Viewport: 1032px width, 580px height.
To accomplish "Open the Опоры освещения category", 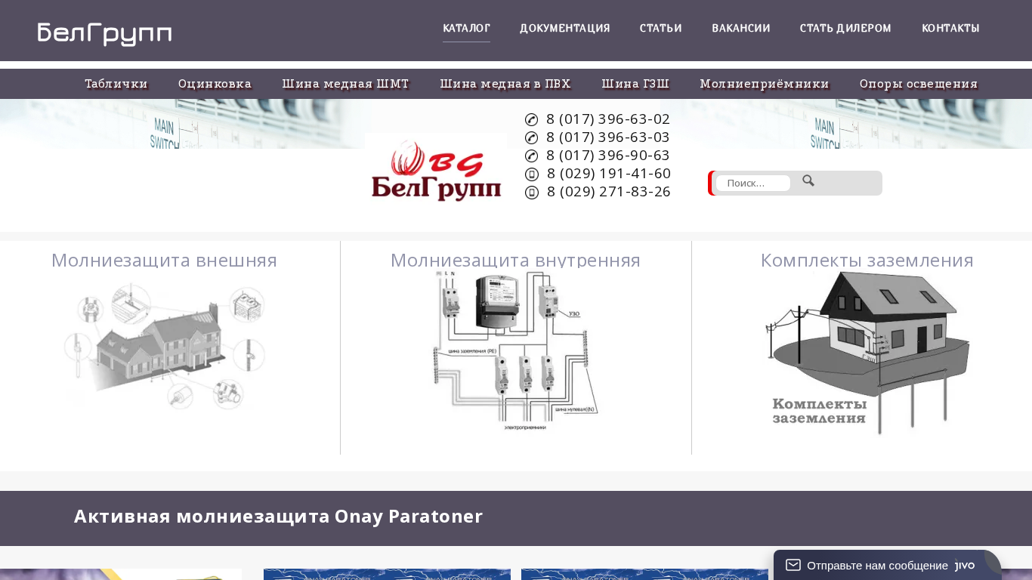I will [x=919, y=84].
